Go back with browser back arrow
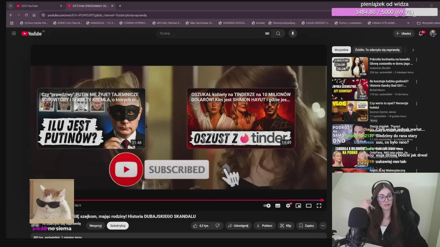 coord(11,15)
